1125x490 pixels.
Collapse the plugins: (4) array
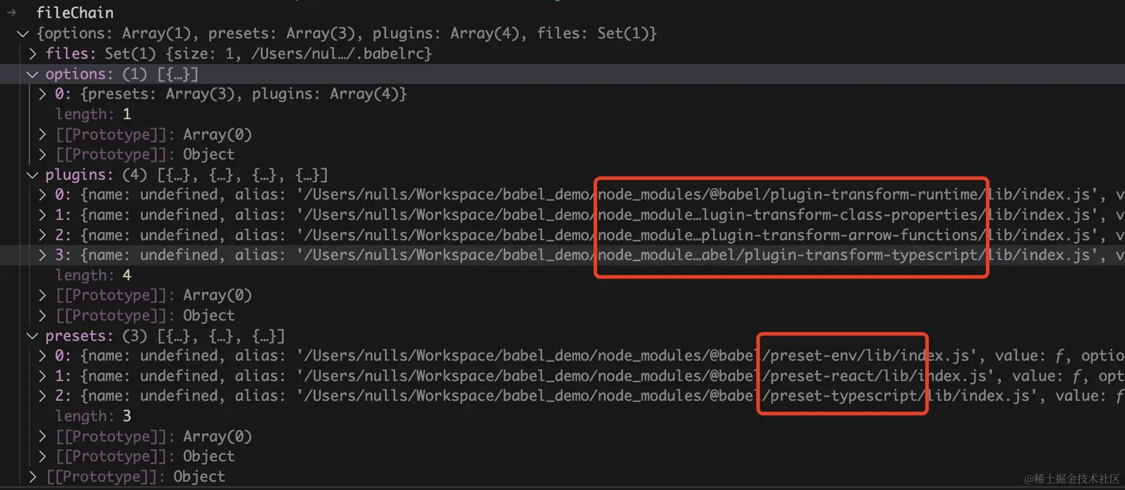tap(32, 175)
